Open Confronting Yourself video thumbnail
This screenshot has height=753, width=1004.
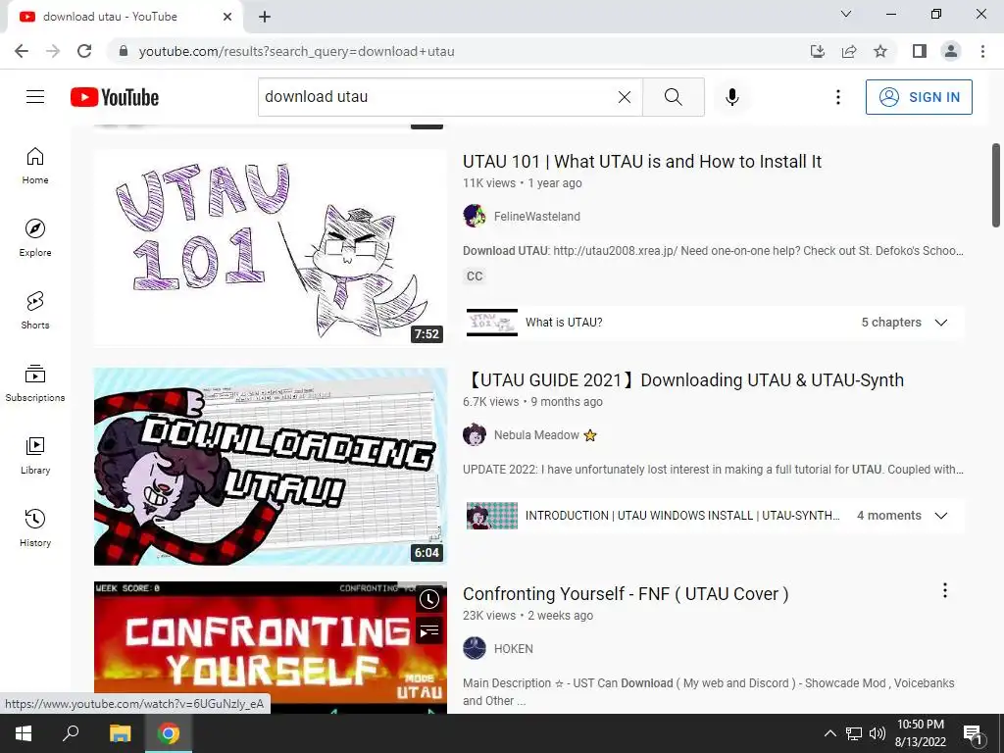click(270, 647)
